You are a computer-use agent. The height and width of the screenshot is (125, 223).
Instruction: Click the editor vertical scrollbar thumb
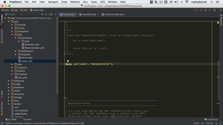[218, 80]
